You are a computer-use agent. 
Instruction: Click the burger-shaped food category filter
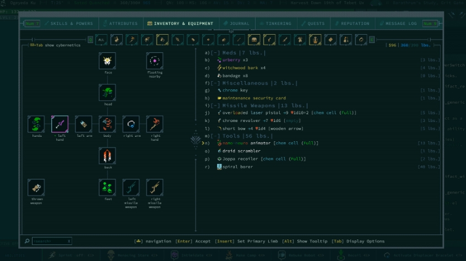pos(254,40)
